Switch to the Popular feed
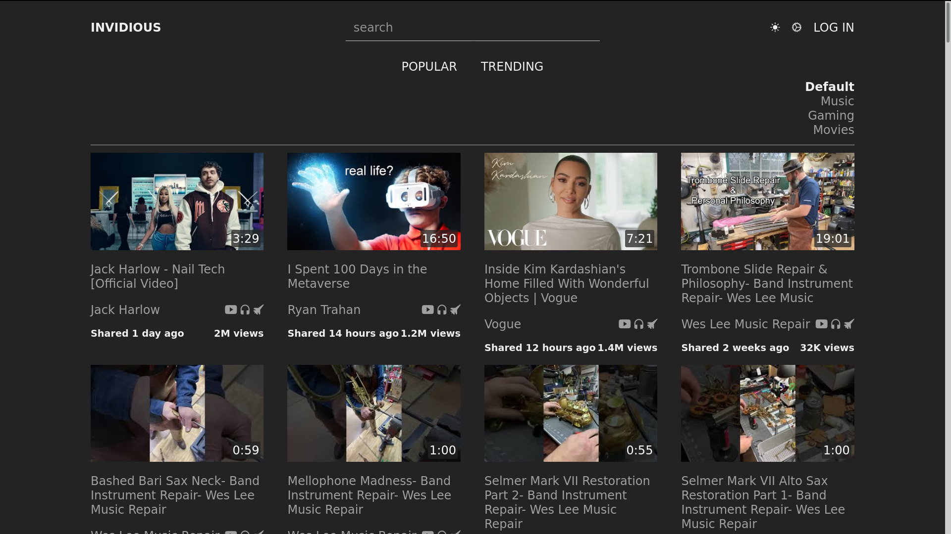Image resolution: width=951 pixels, height=534 pixels. (x=429, y=67)
